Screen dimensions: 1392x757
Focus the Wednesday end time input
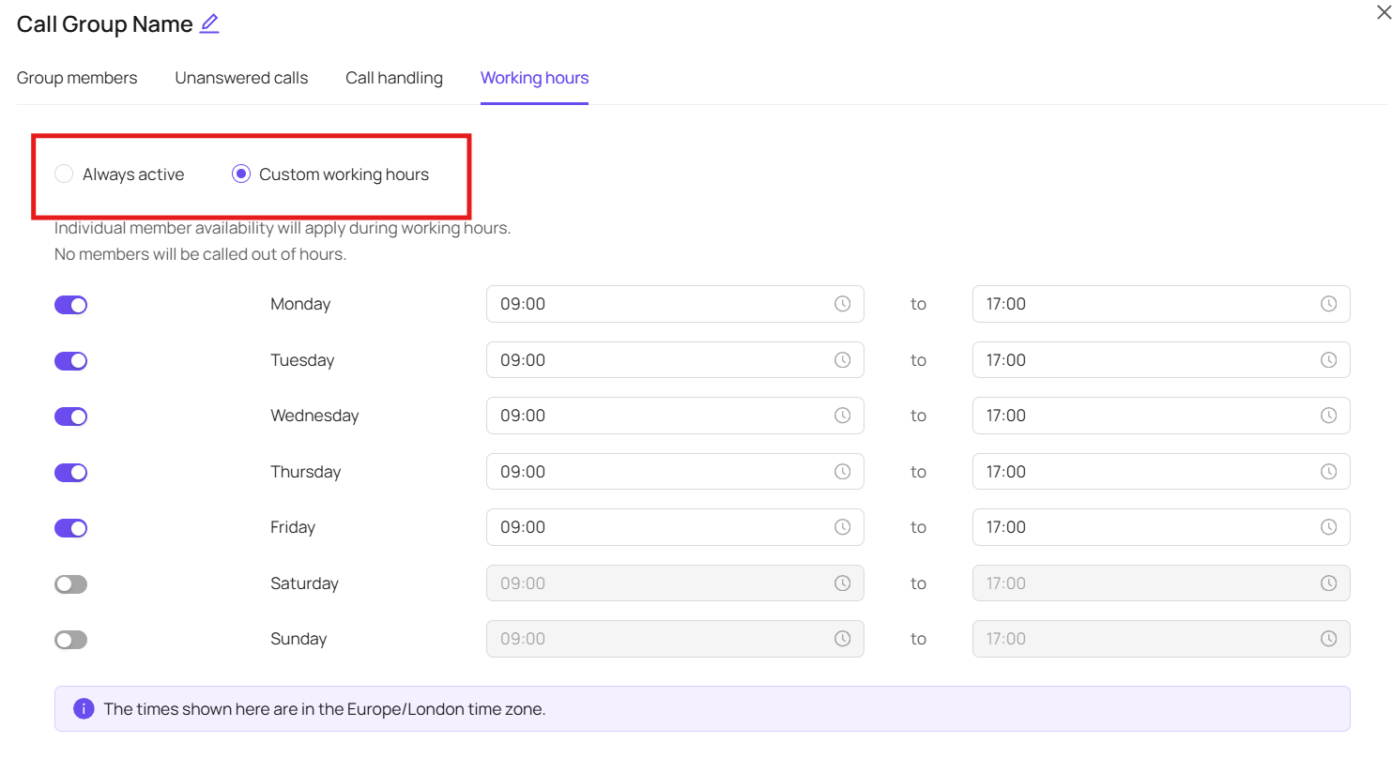pos(1161,416)
